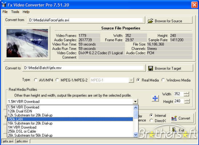Click the profile list scrollbar thumb
The image size is (199, 145).
136,114
